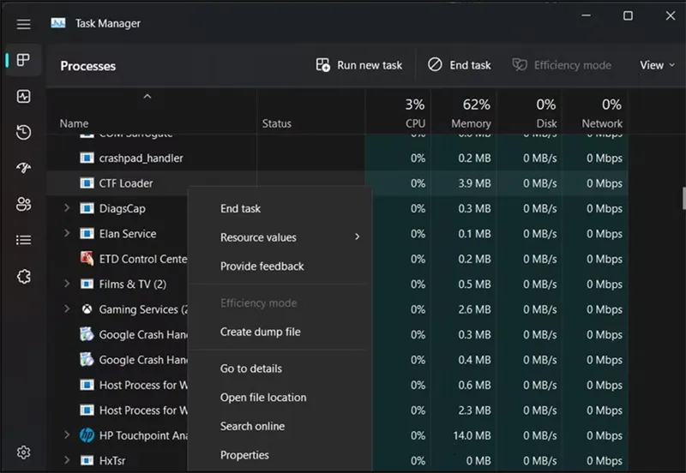This screenshot has width=686, height=473.
Task: Click the Run new task button
Action: click(359, 65)
